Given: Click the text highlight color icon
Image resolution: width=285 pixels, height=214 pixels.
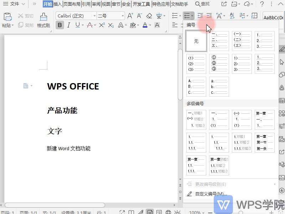Looking at the screenshot, I should [133, 25].
